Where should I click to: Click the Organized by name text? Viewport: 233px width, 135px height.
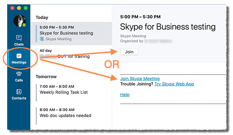[158, 41]
